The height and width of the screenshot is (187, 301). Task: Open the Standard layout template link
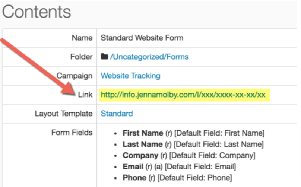pyautogui.click(x=117, y=114)
